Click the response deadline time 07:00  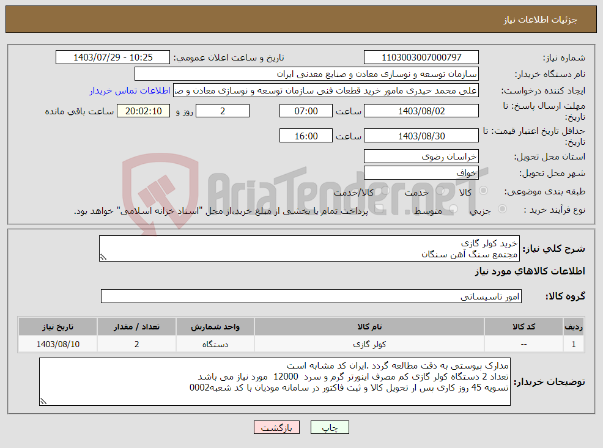306,111
